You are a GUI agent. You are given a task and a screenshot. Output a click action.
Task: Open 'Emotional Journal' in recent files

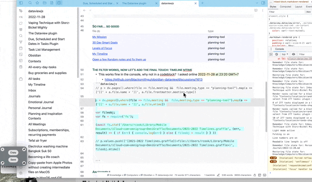point(41,102)
